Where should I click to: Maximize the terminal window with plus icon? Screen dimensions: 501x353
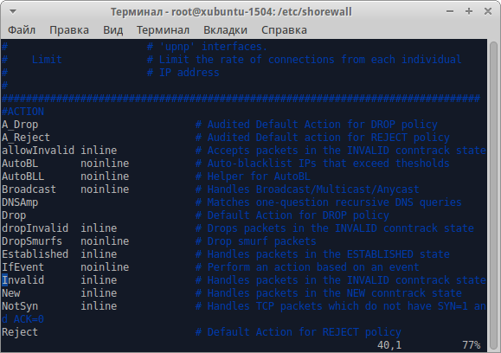point(469,11)
